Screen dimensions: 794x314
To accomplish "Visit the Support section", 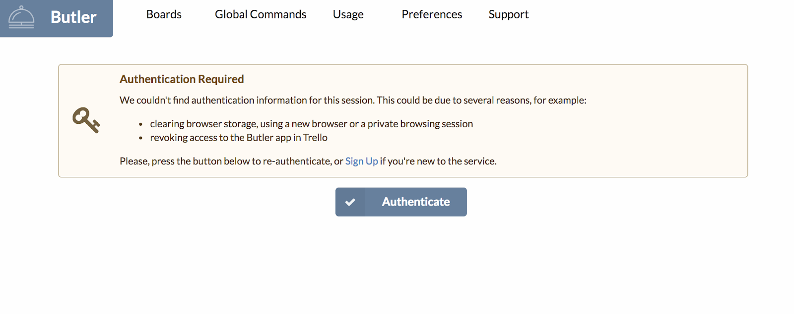I will pyautogui.click(x=509, y=14).
